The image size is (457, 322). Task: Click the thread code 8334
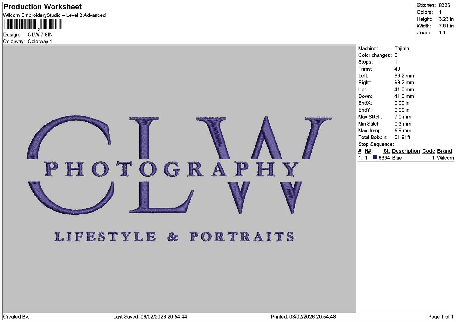click(384, 158)
